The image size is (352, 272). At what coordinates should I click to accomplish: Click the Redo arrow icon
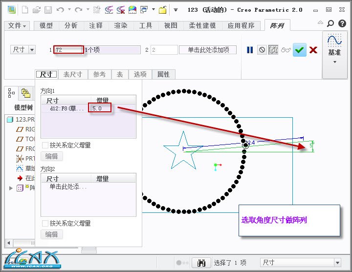click(x=78, y=10)
